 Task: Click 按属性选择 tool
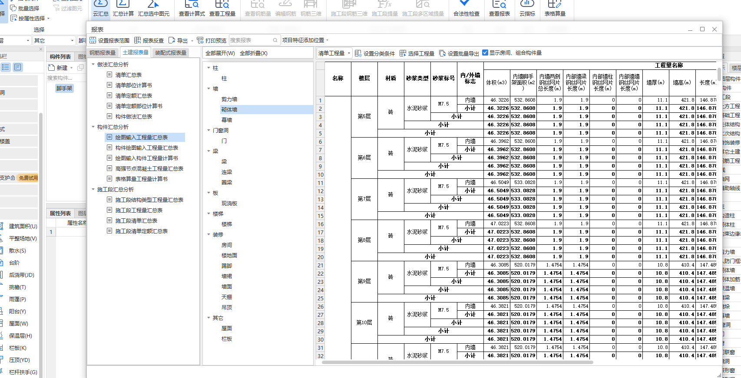click(28, 18)
